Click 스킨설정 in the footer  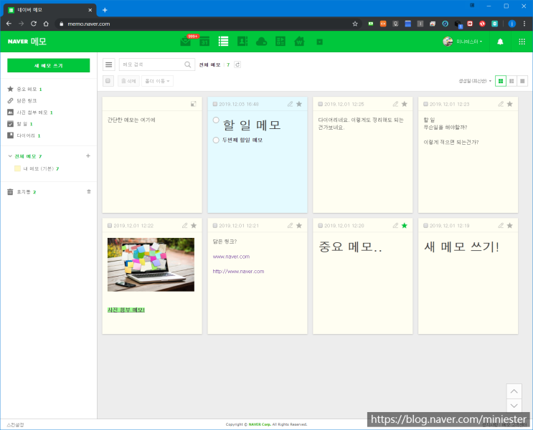[x=15, y=424]
